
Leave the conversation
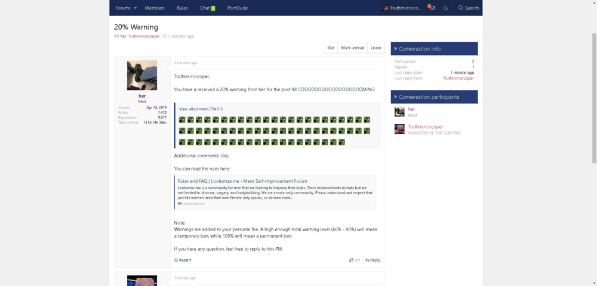tap(376, 48)
